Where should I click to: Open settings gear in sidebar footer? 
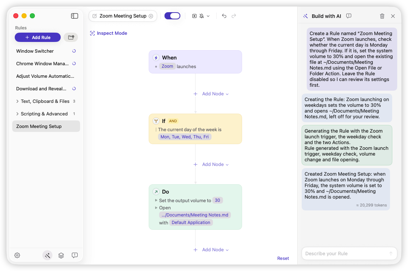point(17,256)
